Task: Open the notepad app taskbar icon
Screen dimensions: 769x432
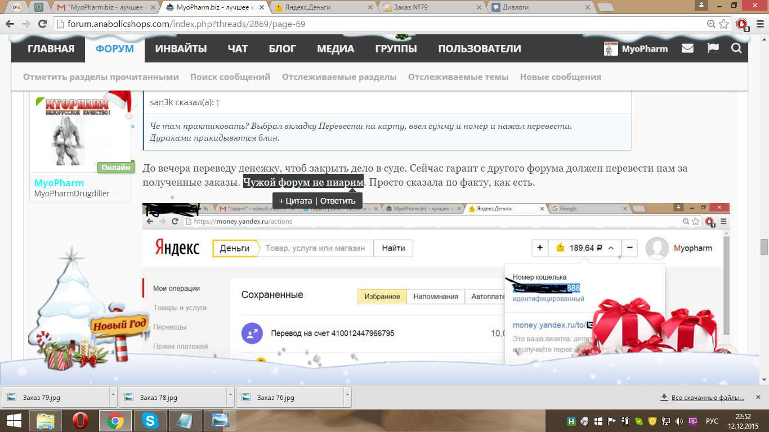Action: point(184,421)
